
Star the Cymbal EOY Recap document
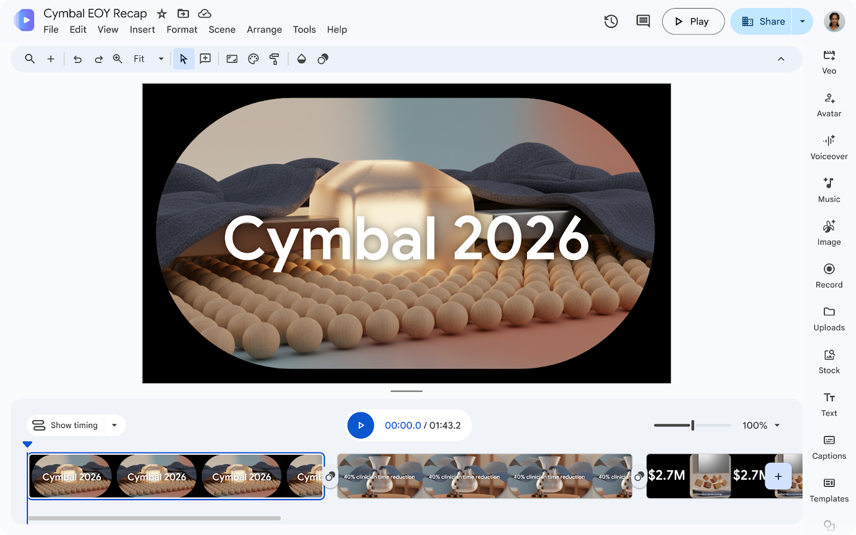point(162,14)
